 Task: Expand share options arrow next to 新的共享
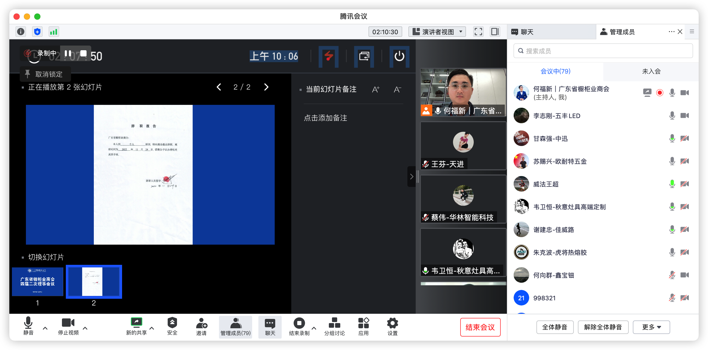152,328
